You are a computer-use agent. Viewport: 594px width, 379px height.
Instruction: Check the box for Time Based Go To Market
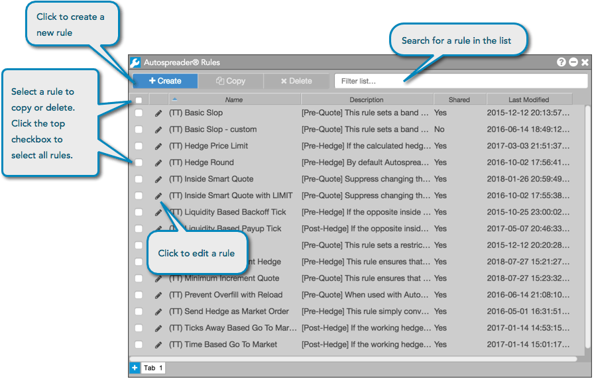[139, 345]
